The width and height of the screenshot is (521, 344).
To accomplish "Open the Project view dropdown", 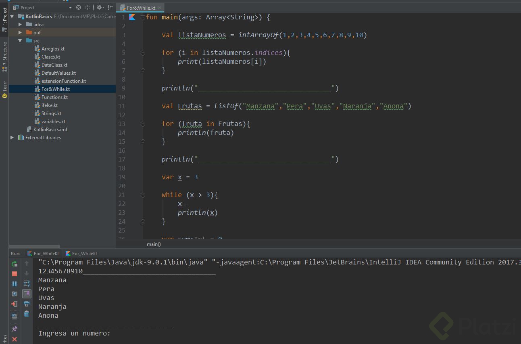I will click(x=70, y=8).
